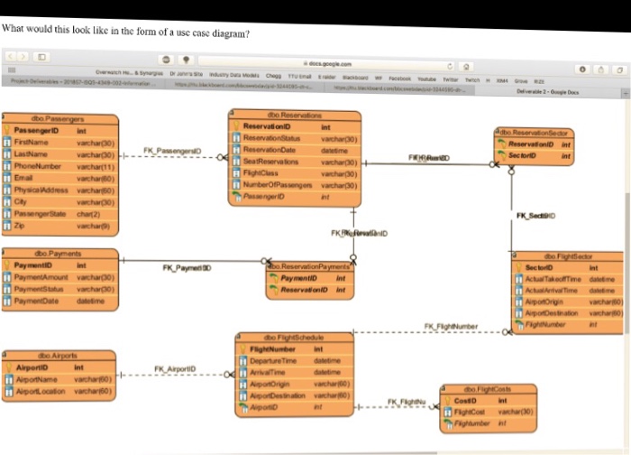Select the dbo.Reservations table header
Viewport: 631px width, 455px height.
(295, 115)
